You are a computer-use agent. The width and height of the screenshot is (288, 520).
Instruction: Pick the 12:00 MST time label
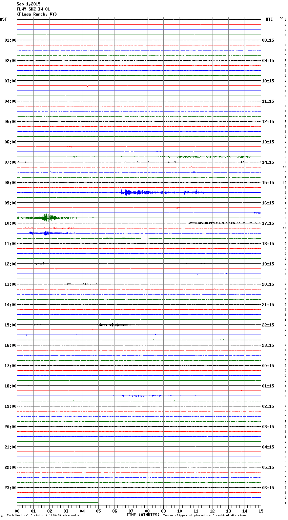point(11,264)
